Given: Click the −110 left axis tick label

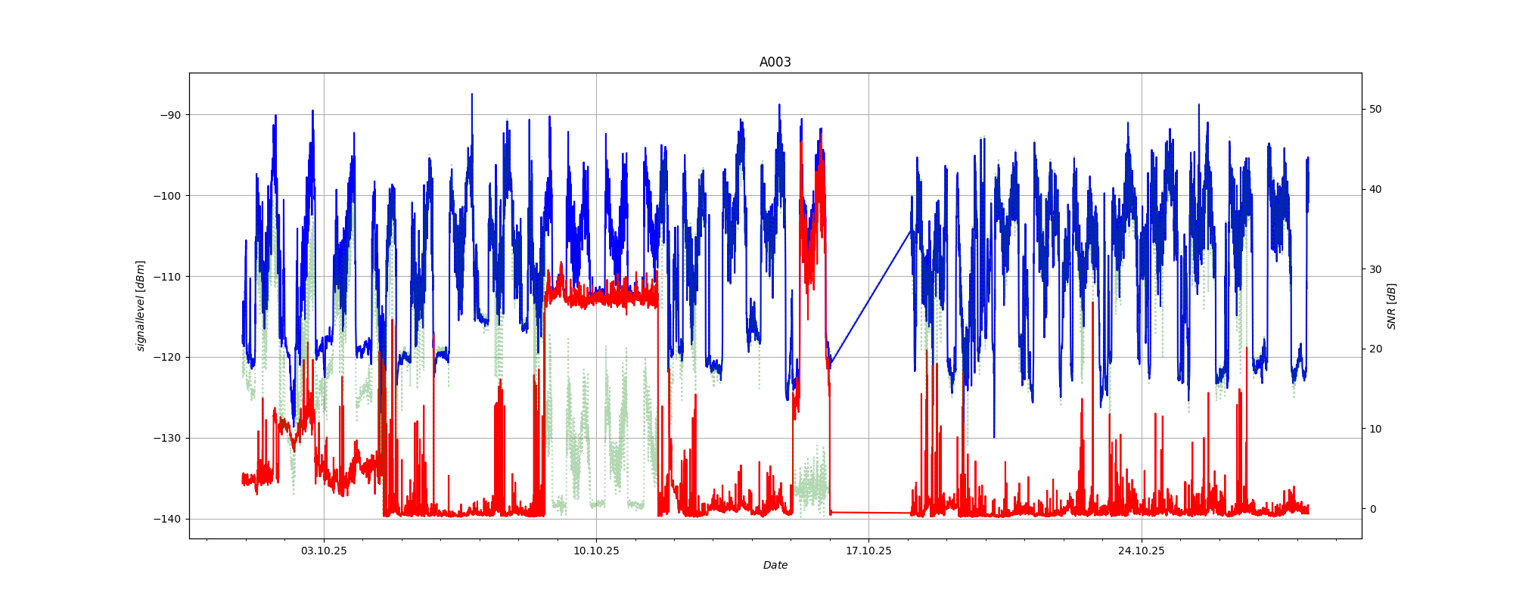Looking at the screenshot, I should tap(168, 277).
